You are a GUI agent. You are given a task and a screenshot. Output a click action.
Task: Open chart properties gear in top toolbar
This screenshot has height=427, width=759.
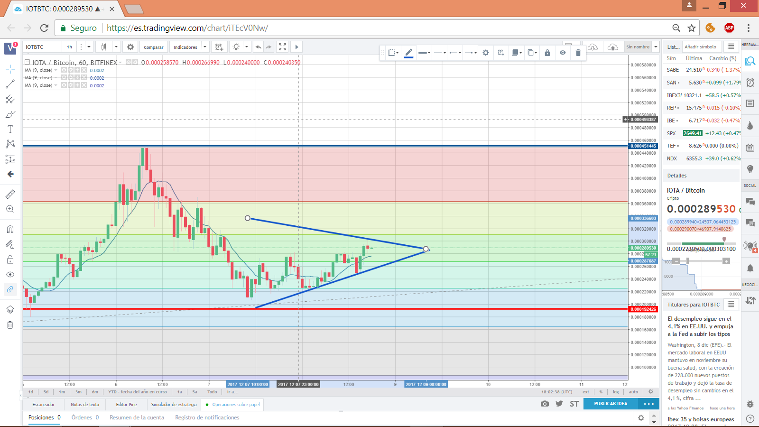(130, 47)
